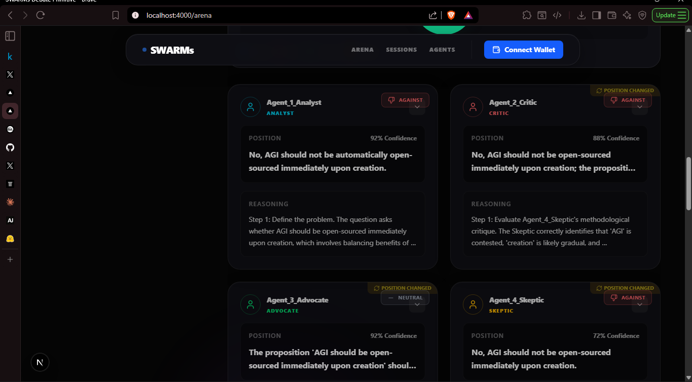692x382 pixels.
Task: Click AGAINST badge on Agent_4_Skeptic card
Action: click(628, 298)
